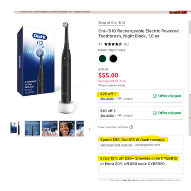The width and height of the screenshot is (191, 191).
Task: Select the dark green color swatch
Action: (102, 59)
